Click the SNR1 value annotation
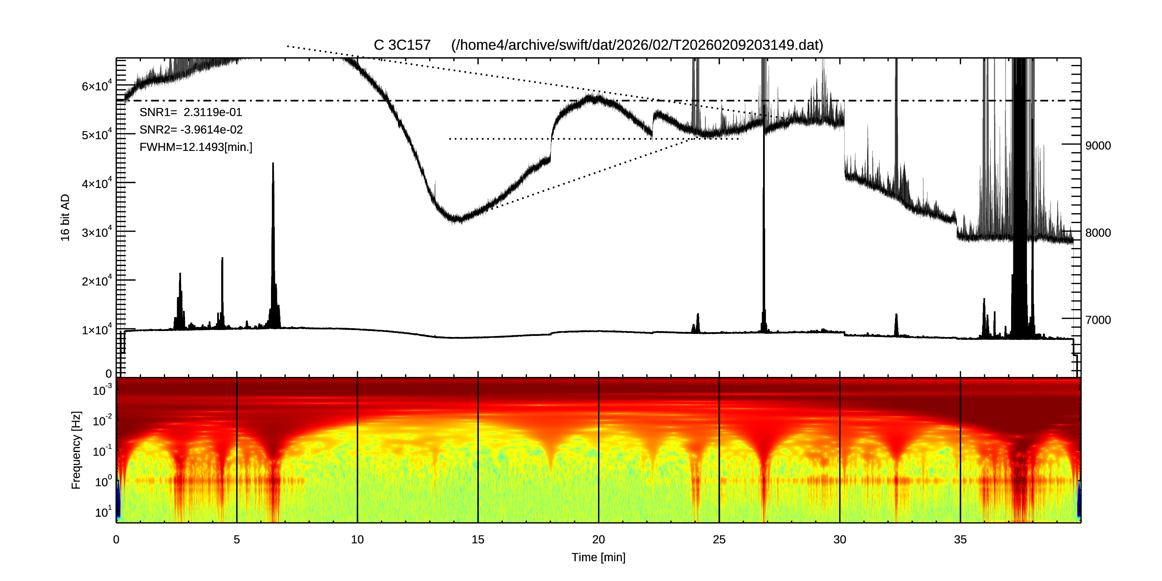Viewport: 1162px width, 581px height. (x=190, y=112)
